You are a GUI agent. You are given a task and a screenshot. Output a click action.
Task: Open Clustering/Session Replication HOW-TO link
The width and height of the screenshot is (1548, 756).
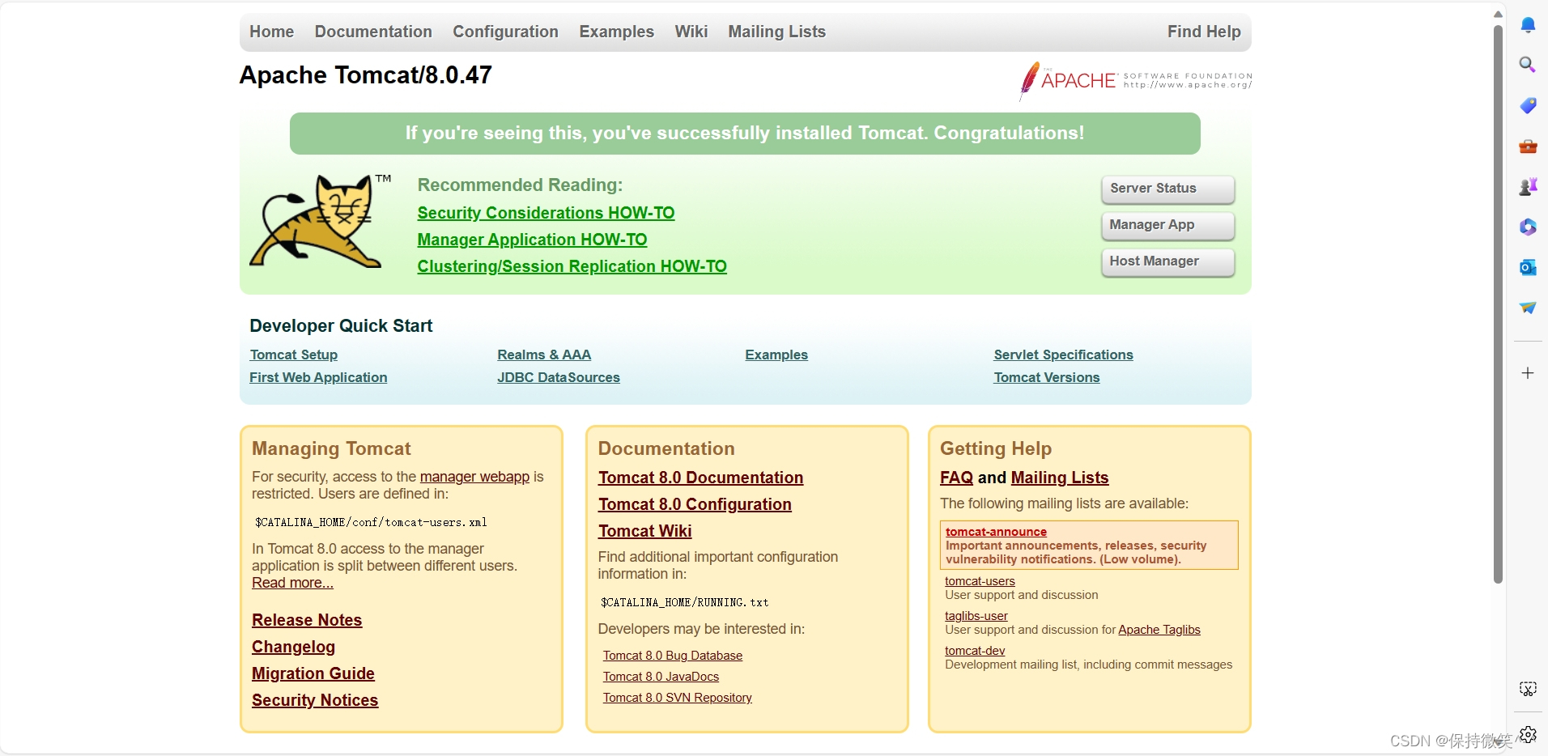coord(572,266)
